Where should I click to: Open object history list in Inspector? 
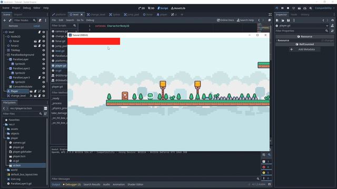click(332, 20)
